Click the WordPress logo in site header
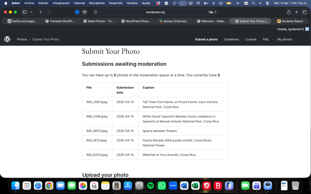This screenshot has width=311, height=194. [x=7, y=39]
